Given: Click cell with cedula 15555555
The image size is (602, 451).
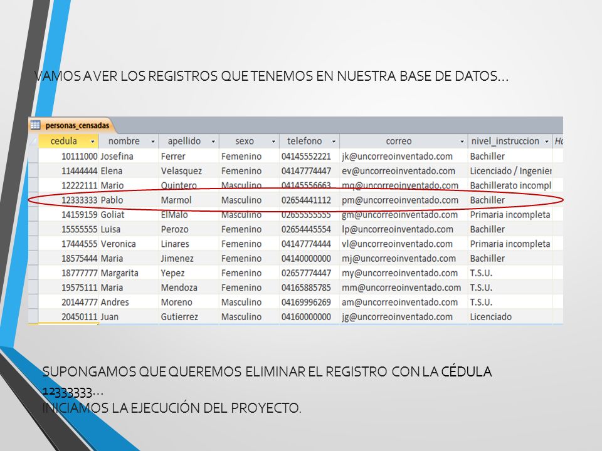Looking at the screenshot, I should point(68,229).
